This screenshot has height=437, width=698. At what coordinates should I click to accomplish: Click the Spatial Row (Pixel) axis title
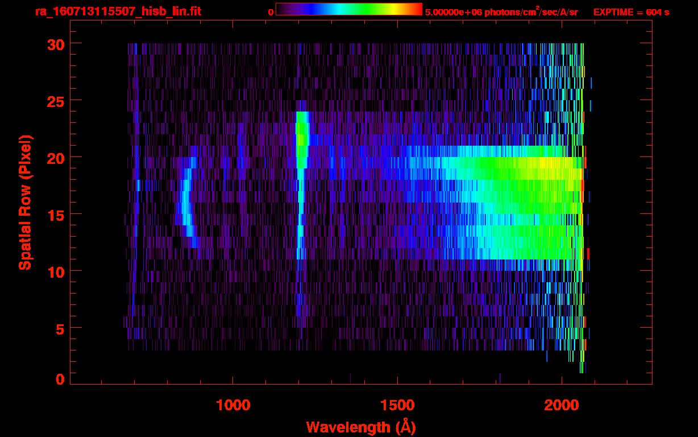[25, 202]
